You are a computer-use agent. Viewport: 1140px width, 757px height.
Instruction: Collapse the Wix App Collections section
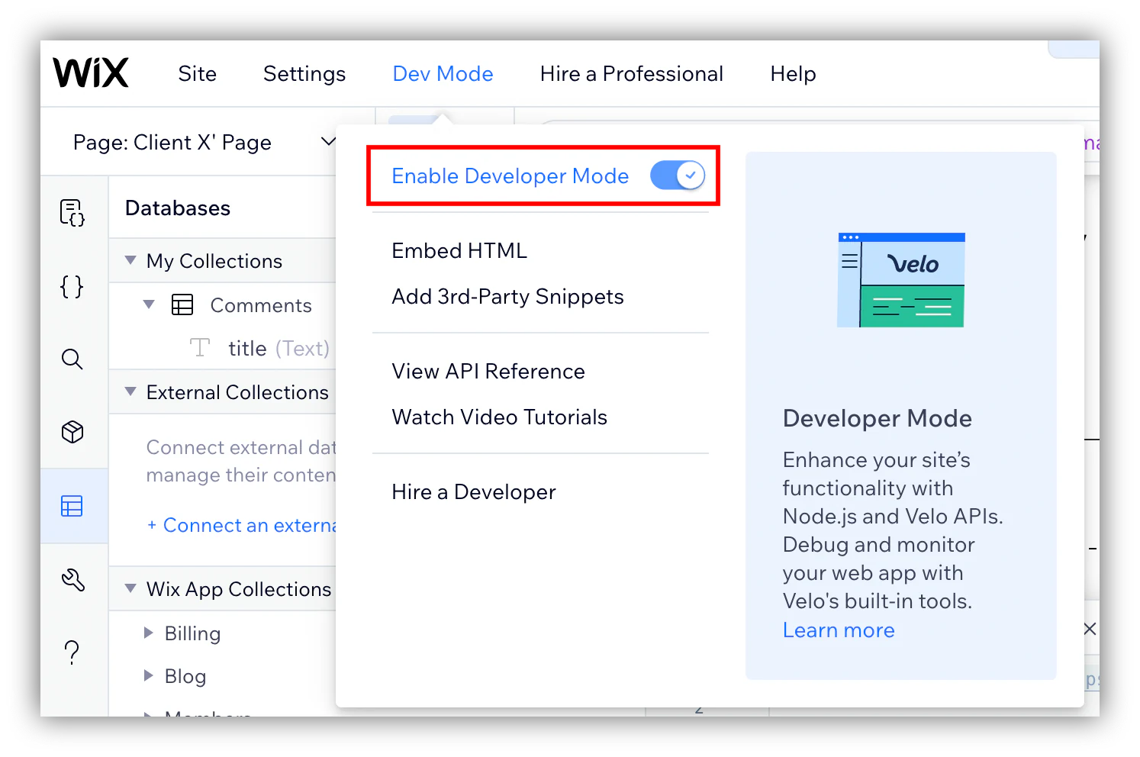tap(130, 589)
